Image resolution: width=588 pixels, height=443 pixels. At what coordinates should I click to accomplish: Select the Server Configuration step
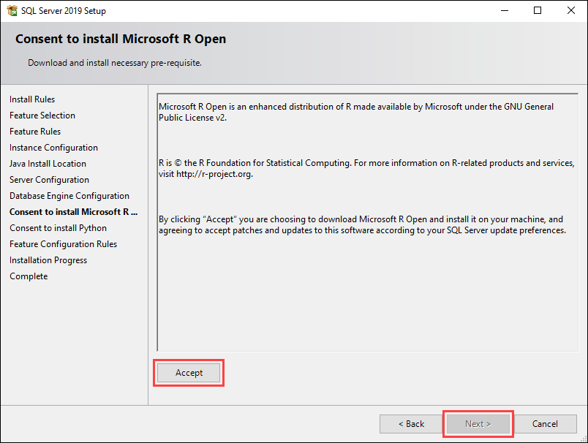(x=50, y=180)
